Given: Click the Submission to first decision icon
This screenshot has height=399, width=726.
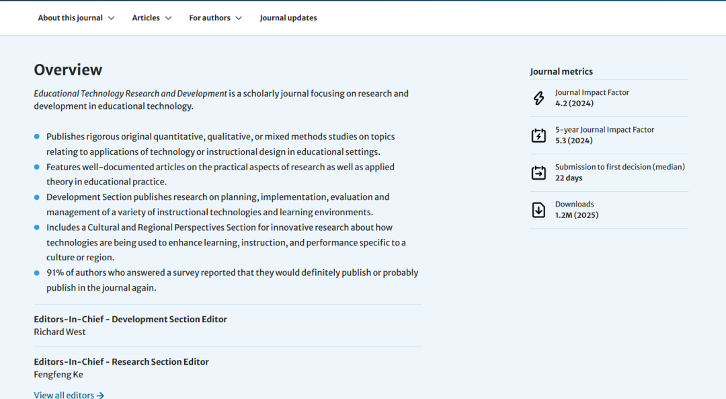Looking at the screenshot, I should click(x=538, y=173).
